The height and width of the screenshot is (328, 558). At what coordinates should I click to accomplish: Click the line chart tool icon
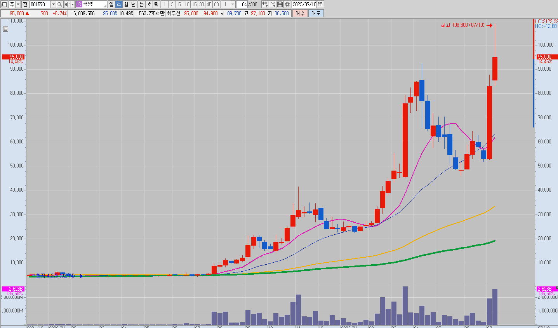click(273, 4)
